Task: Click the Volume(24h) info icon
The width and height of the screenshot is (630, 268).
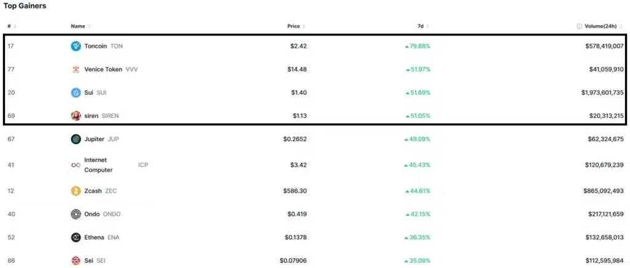Action: pyautogui.click(x=580, y=26)
